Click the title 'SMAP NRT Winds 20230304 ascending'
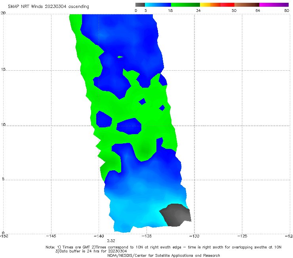The width and height of the screenshot is (293, 258). (48, 6)
